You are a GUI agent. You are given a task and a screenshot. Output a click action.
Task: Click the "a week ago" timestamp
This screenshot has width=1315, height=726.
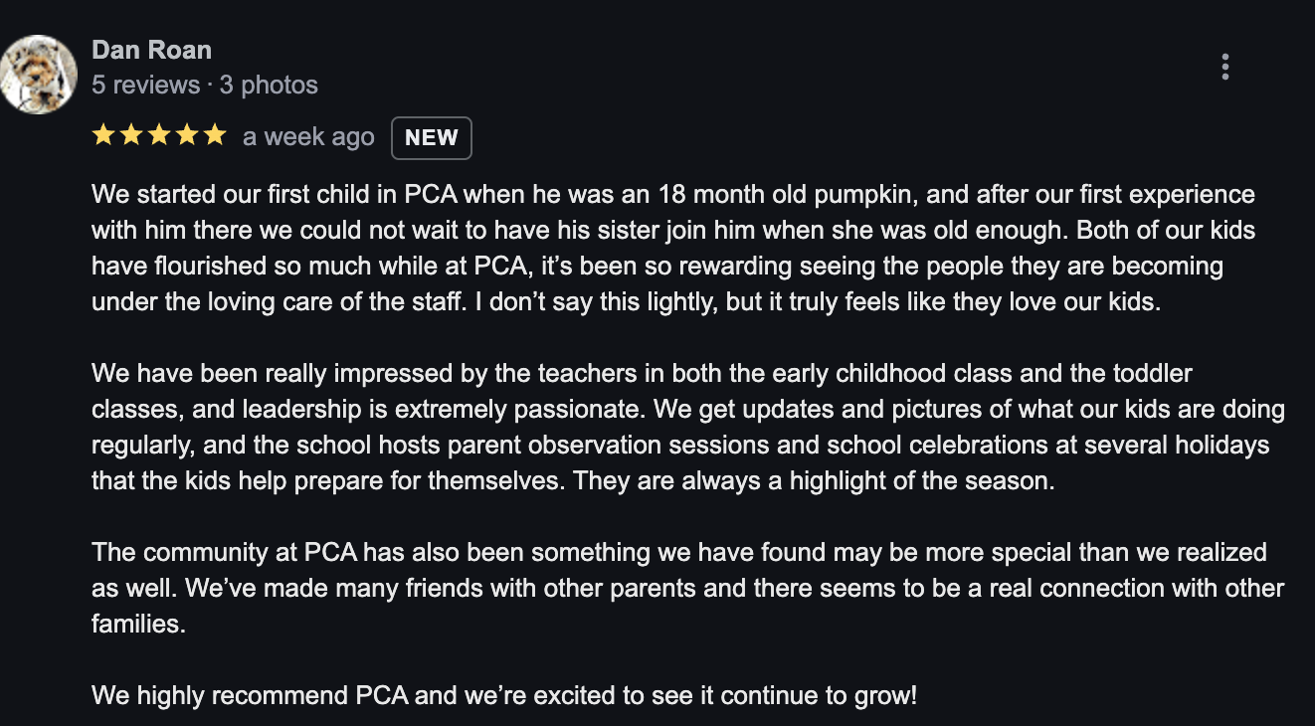click(308, 137)
